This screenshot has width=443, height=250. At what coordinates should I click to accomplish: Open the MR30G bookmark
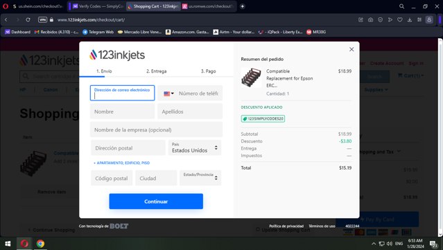316,32
